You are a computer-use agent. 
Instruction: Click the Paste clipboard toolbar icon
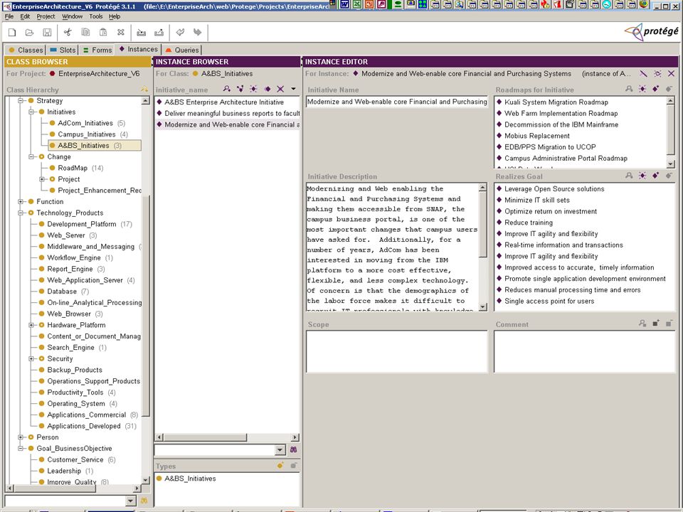[103, 32]
